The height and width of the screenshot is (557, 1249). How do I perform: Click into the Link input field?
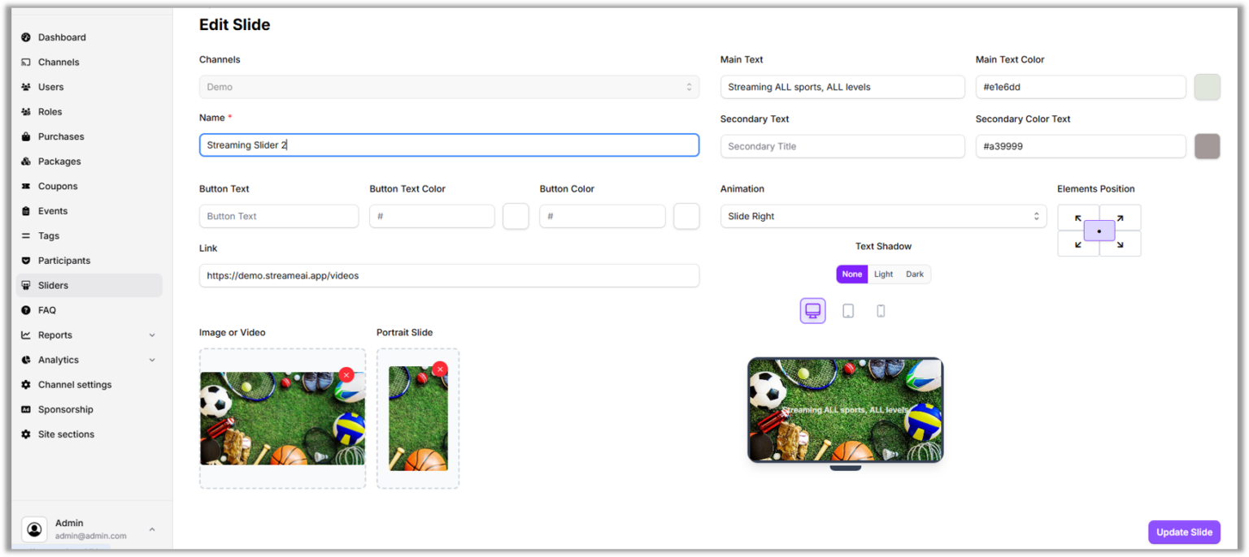pos(449,276)
